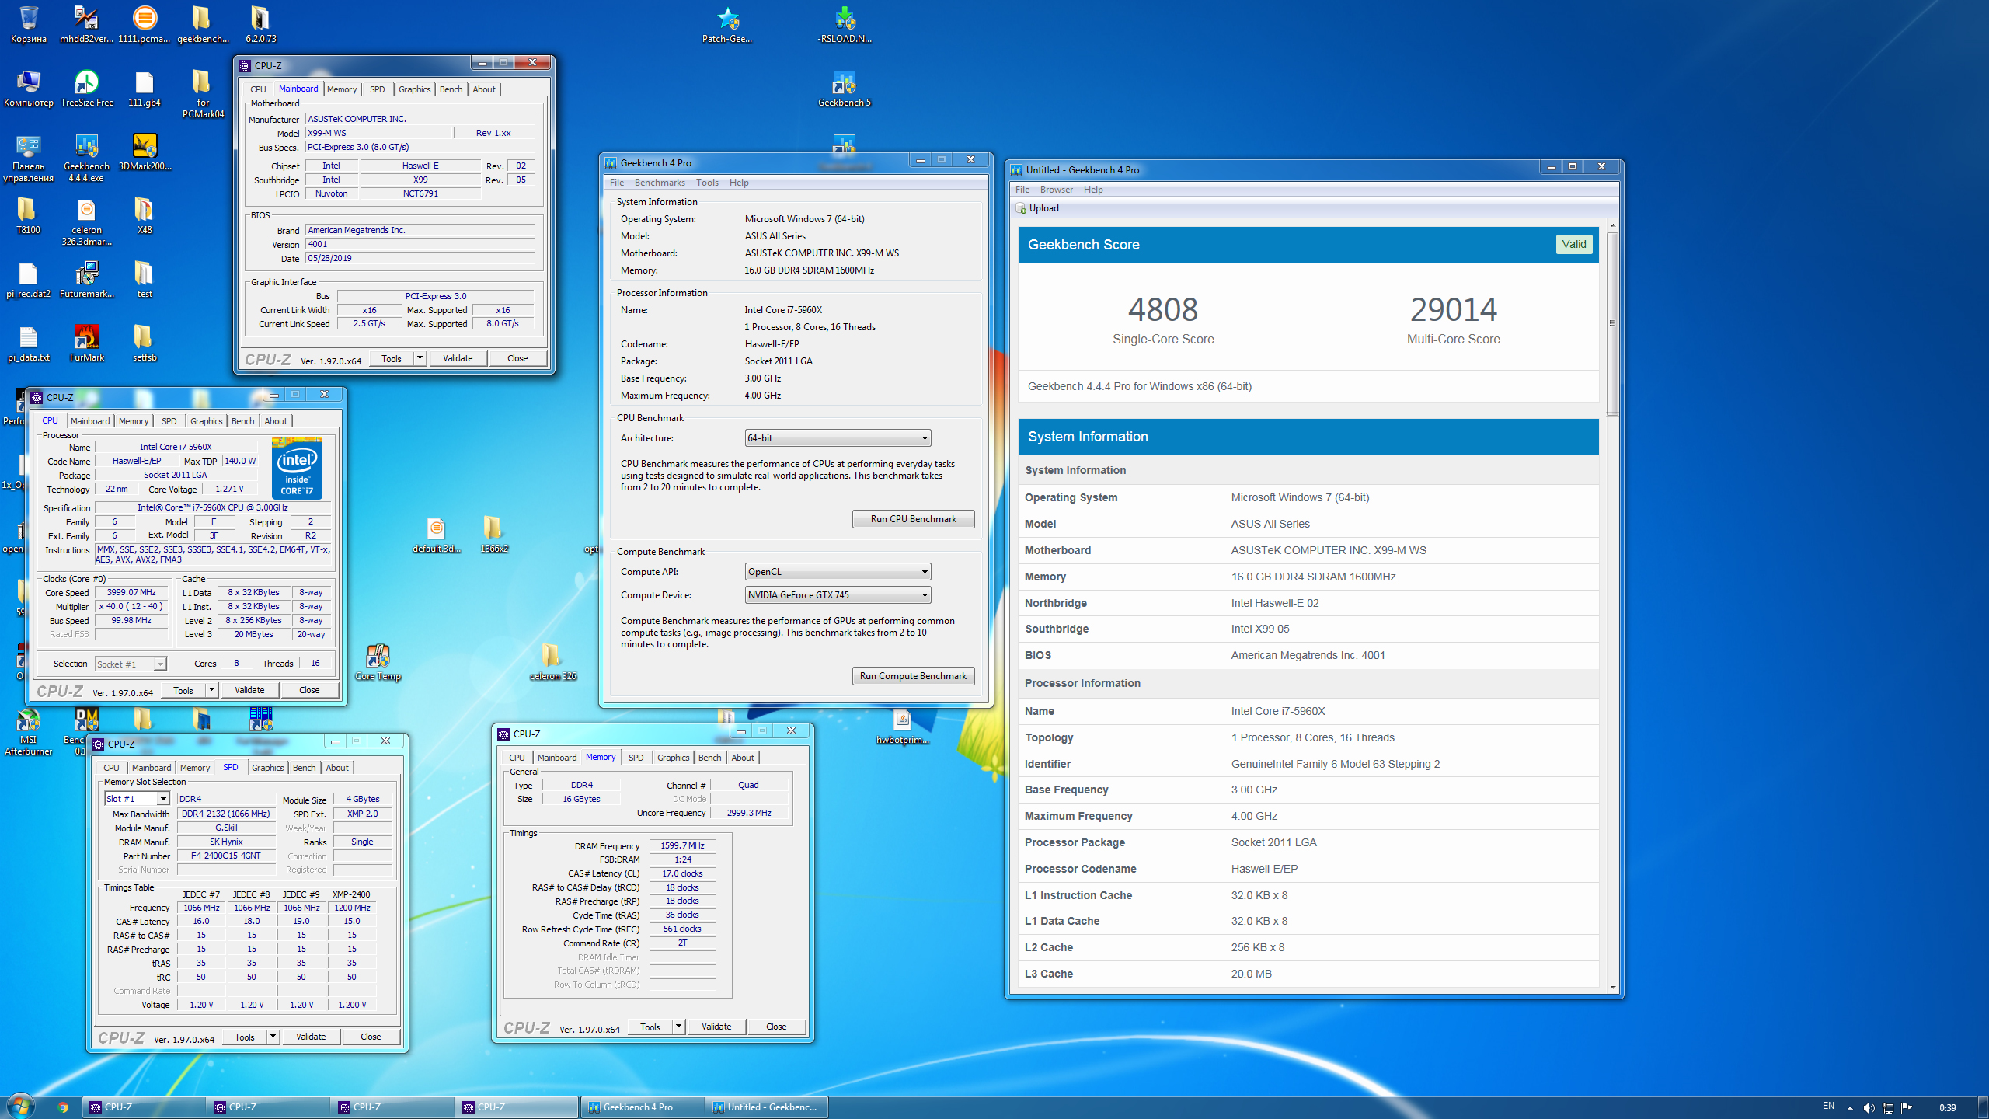Click Run Compute Benchmark button
Viewport: 1989px width, 1119px height.
point(913,676)
